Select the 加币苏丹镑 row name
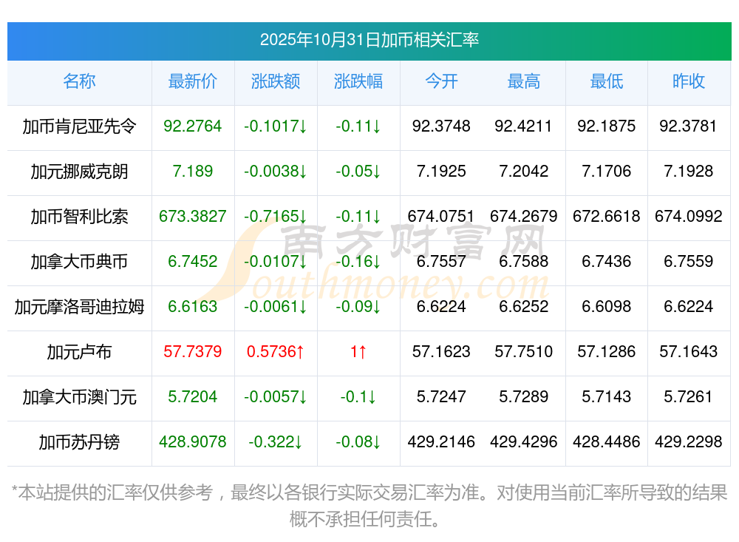 [x=79, y=442]
